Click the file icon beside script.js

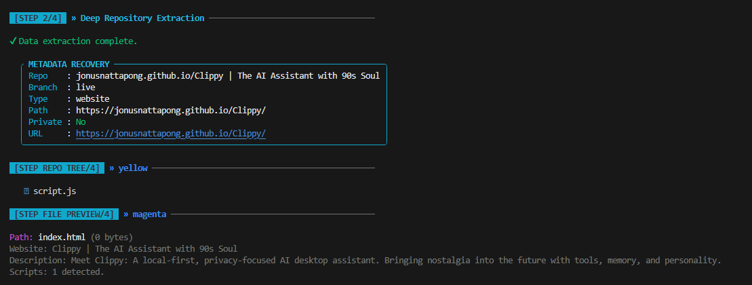tap(26, 191)
